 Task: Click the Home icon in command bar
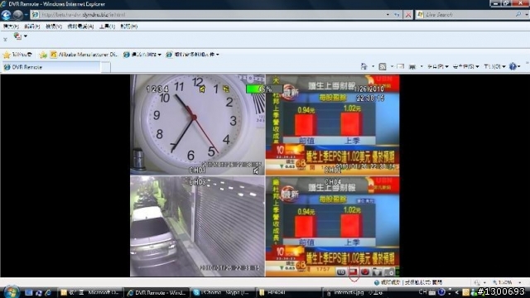coord(364,66)
